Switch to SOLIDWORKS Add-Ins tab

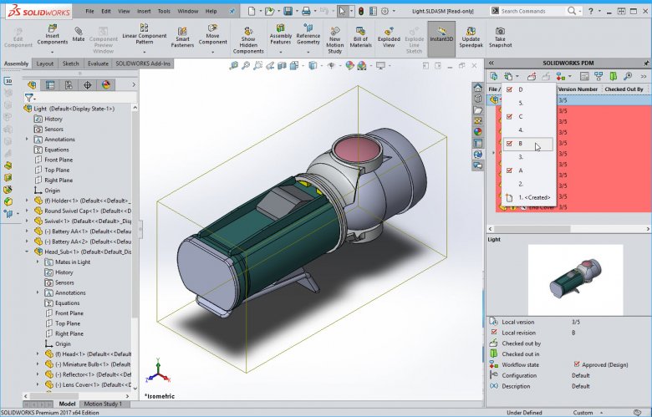coord(143,64)
